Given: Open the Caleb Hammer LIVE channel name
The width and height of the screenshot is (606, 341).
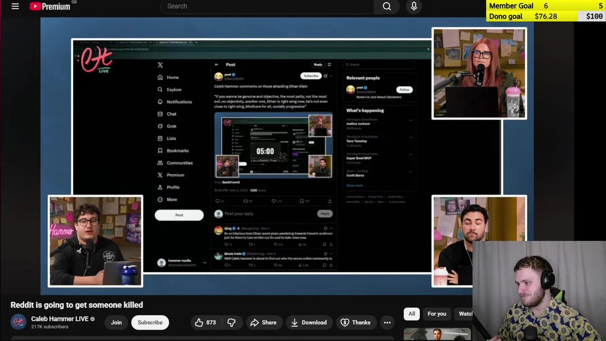Looking at the screenshot, I should coord(60,319).
